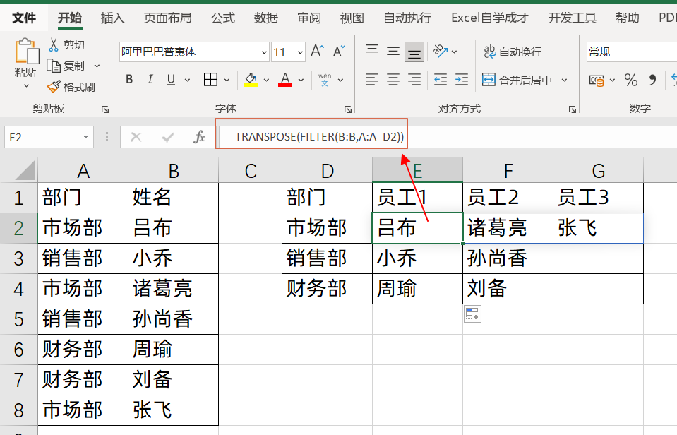
Task: Open the 文件 File menu
Action: 24,18
